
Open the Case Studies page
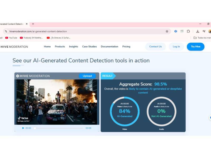(x=89, y=47)
